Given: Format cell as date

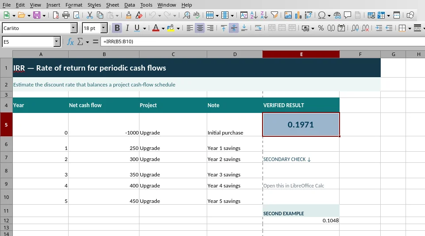Looking at the screenshot, I should coord(341,28).
